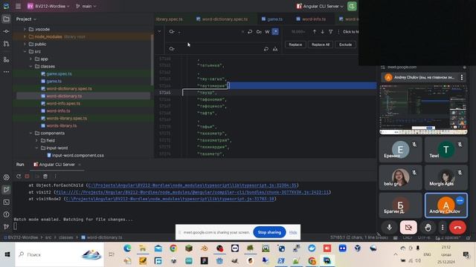
Task: Open the Project tool window icon
Action: [x=6, y=19]
